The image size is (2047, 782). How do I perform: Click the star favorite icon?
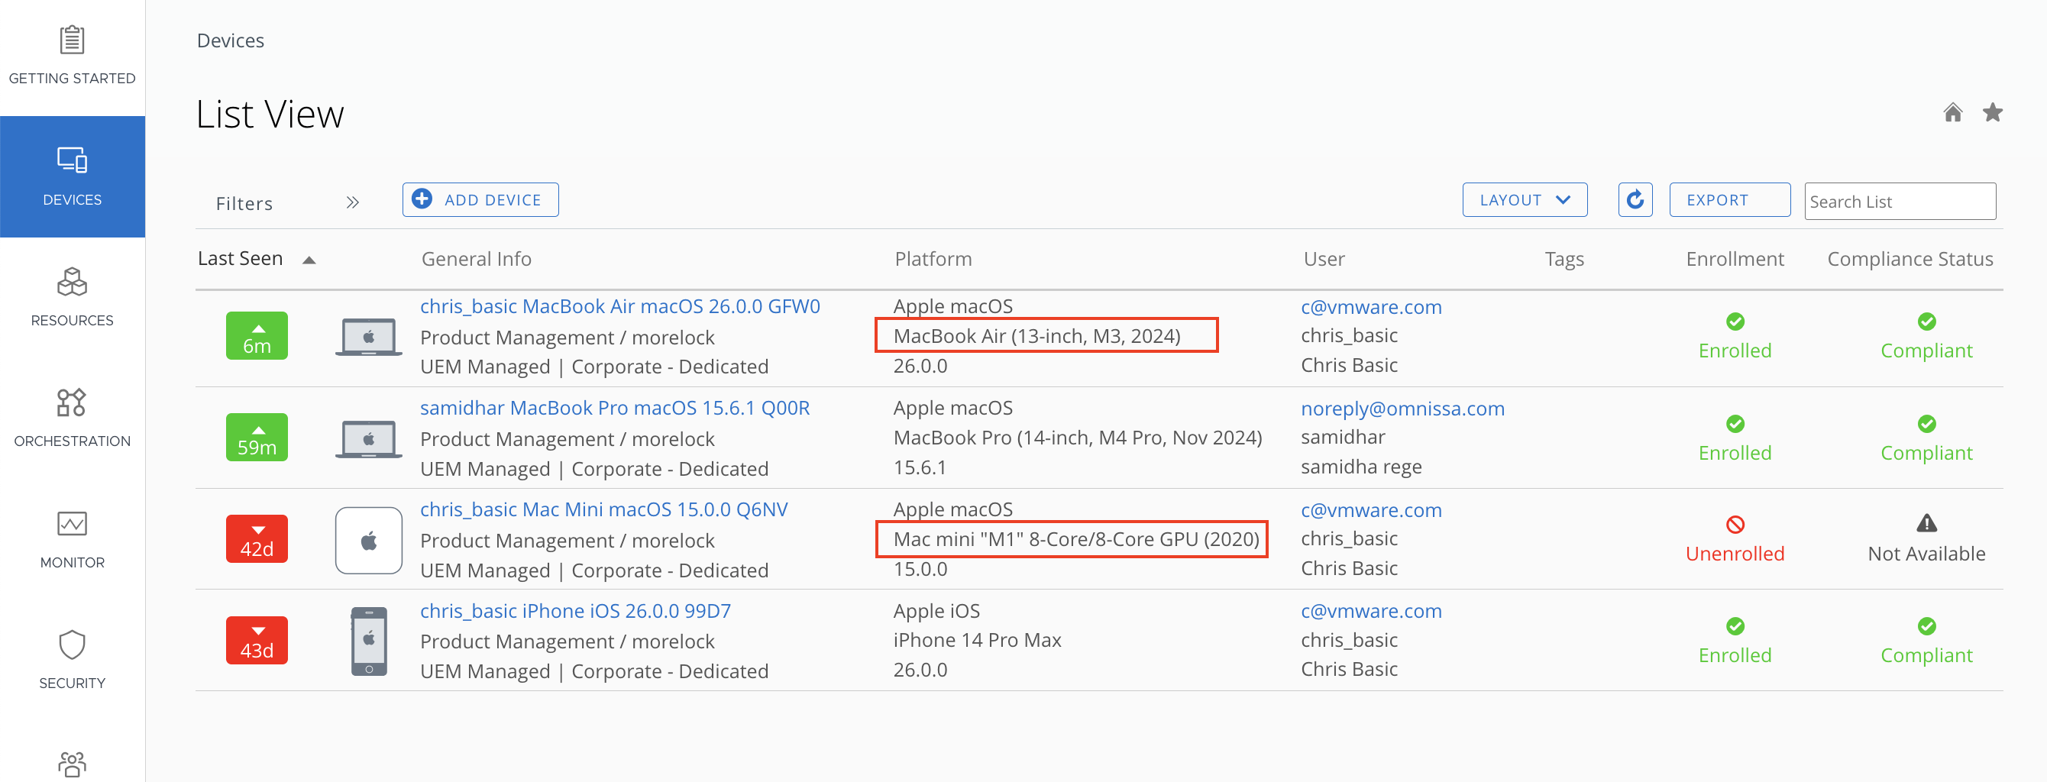[1992, 113]
